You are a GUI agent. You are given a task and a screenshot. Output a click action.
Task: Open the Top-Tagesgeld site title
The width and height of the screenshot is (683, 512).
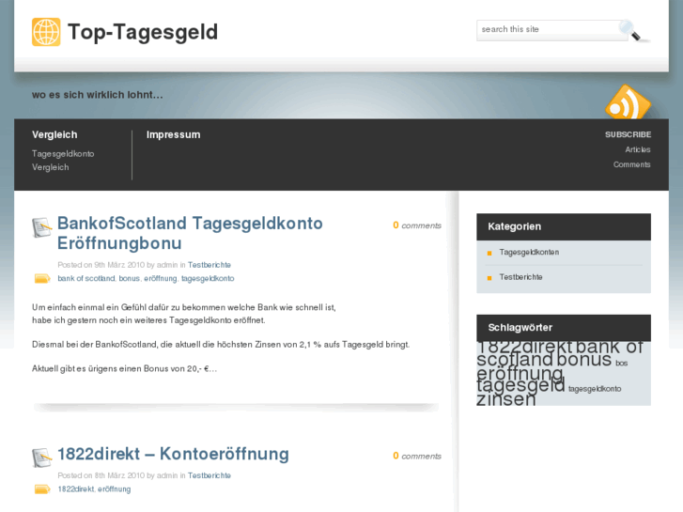143,32
